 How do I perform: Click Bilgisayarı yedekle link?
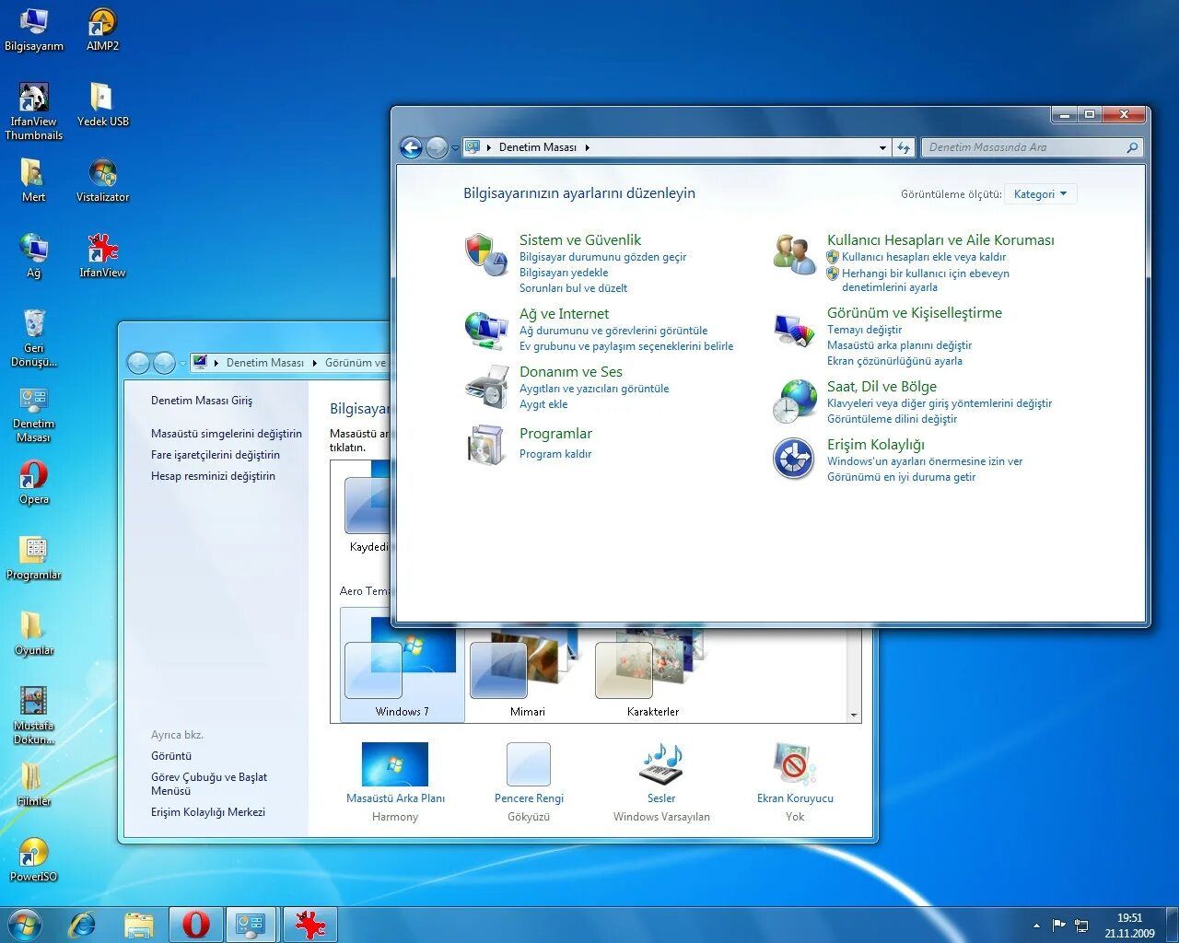point(564,273)
